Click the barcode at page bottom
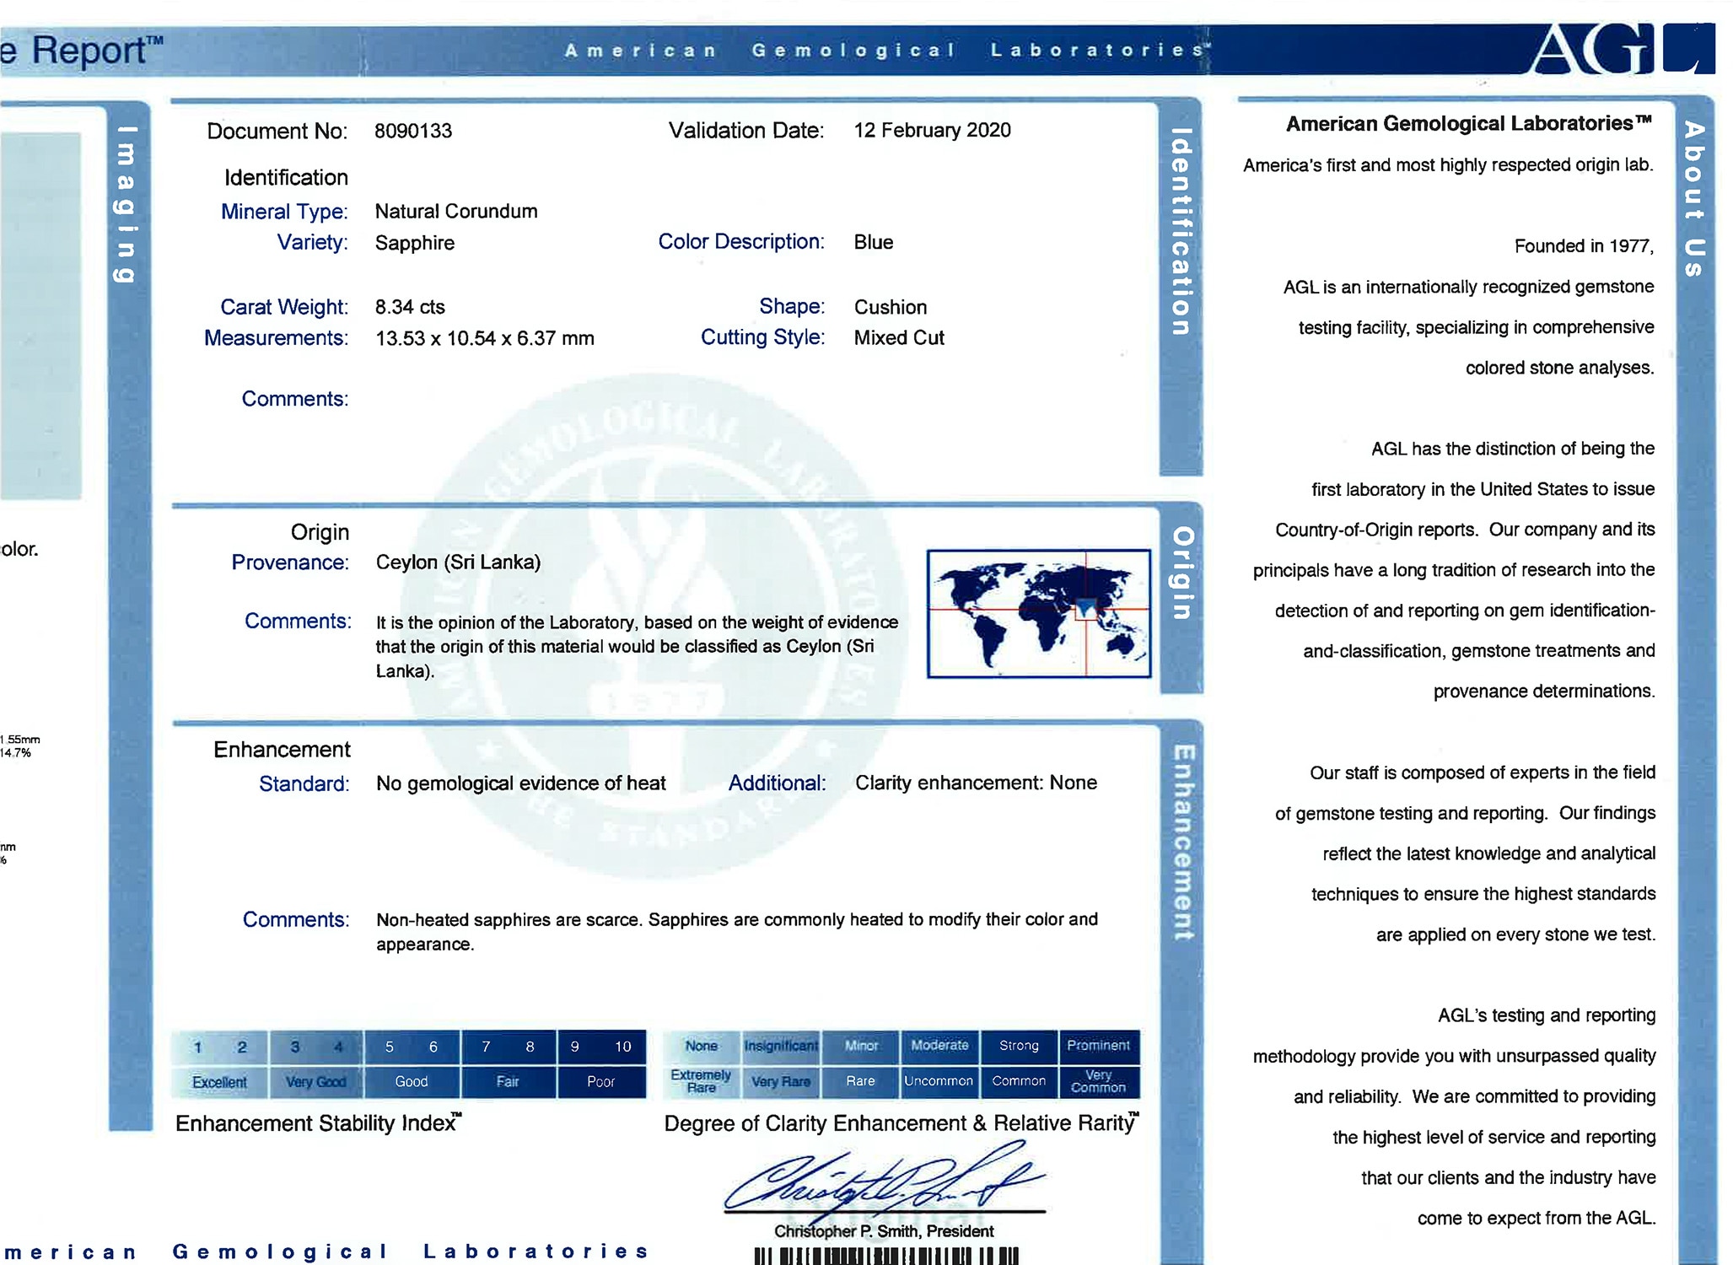The height and width of the screenshot is (1265, 1733). pos(885,1256)
